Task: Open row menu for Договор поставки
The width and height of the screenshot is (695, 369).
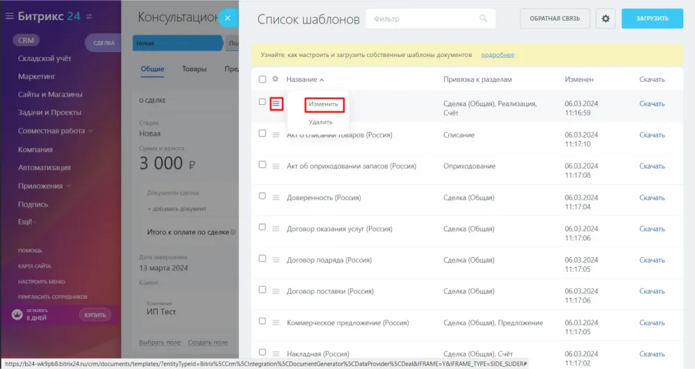Action: (276, 291)
